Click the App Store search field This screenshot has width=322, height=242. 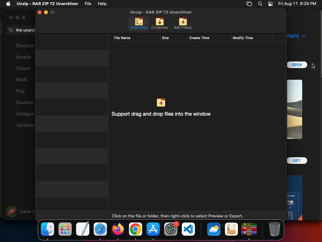pyautogui.click(x=21, y=30)
